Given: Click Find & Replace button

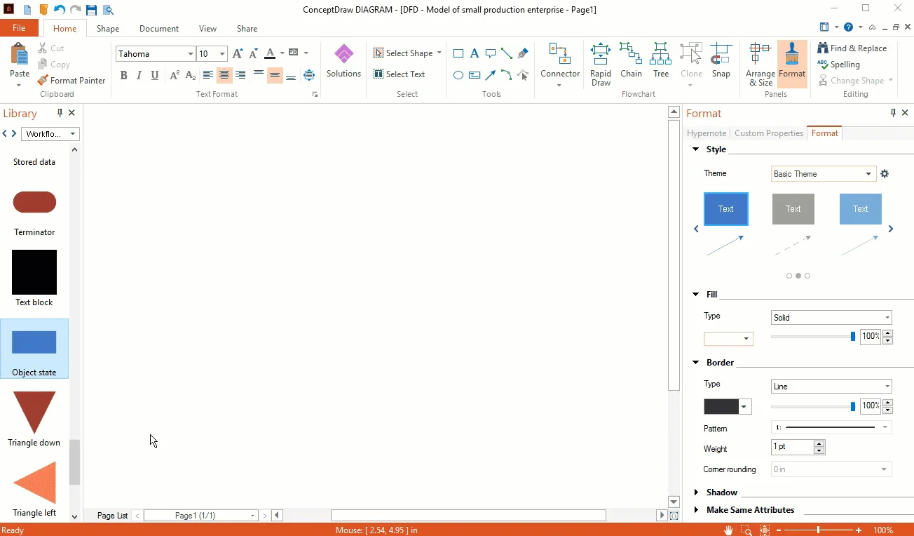Looking at the screenshot, I should point(852,48).
